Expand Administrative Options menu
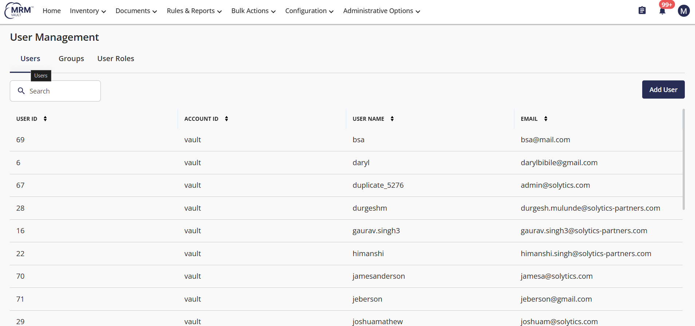 tap(382, 11)
